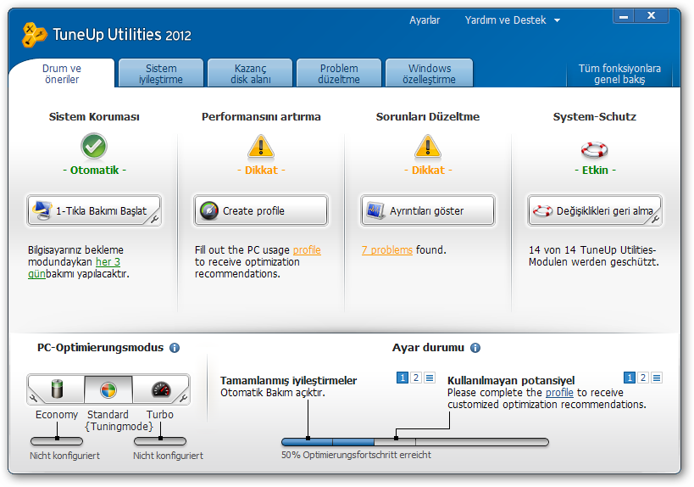This screenshot has height=487, width=694.
Task: Click the '- Otomatik -' status label
Action: click(94, 171)
